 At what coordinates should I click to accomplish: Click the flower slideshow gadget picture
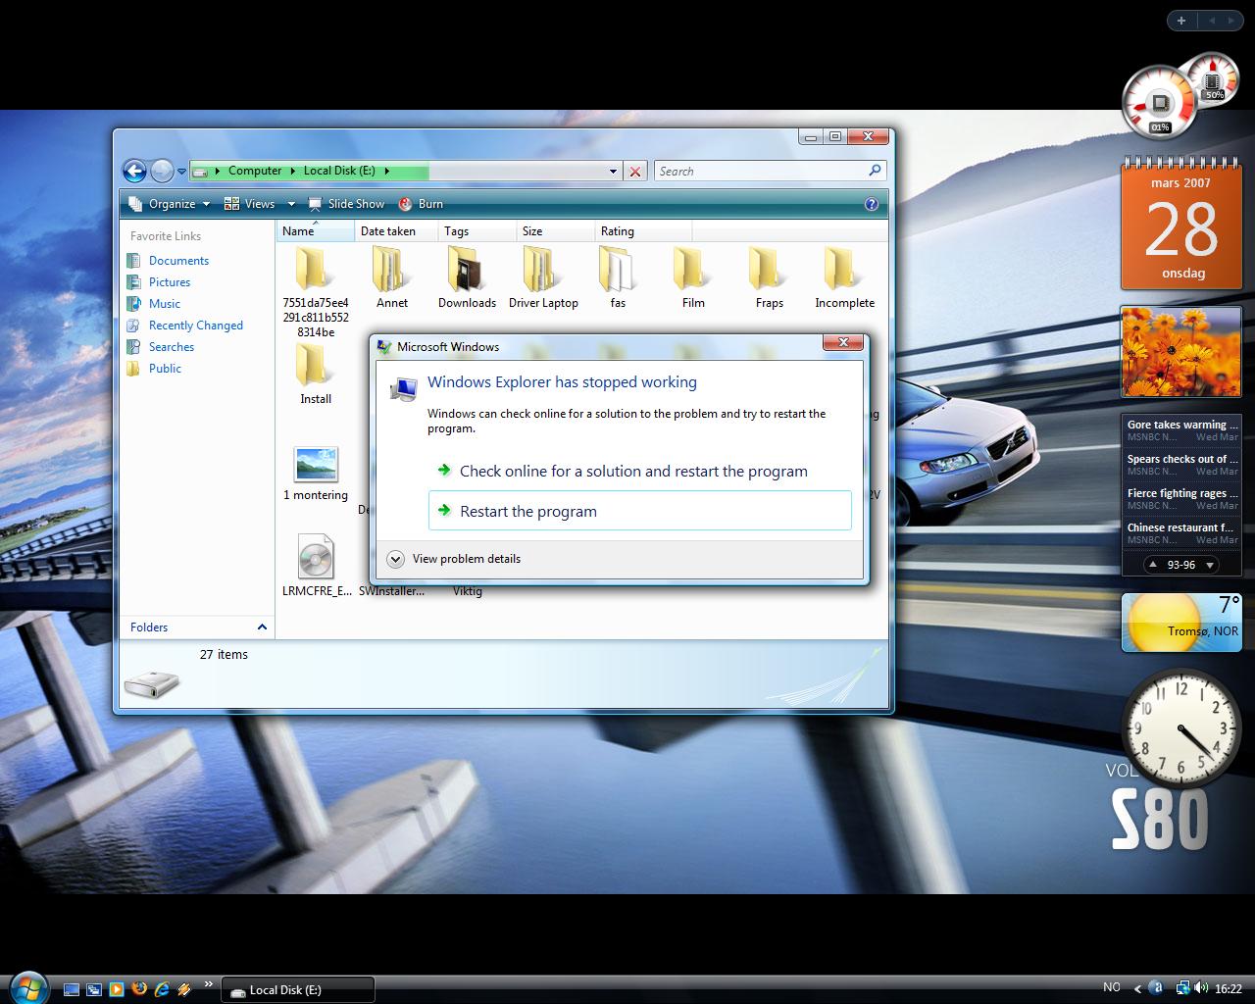1181,352
